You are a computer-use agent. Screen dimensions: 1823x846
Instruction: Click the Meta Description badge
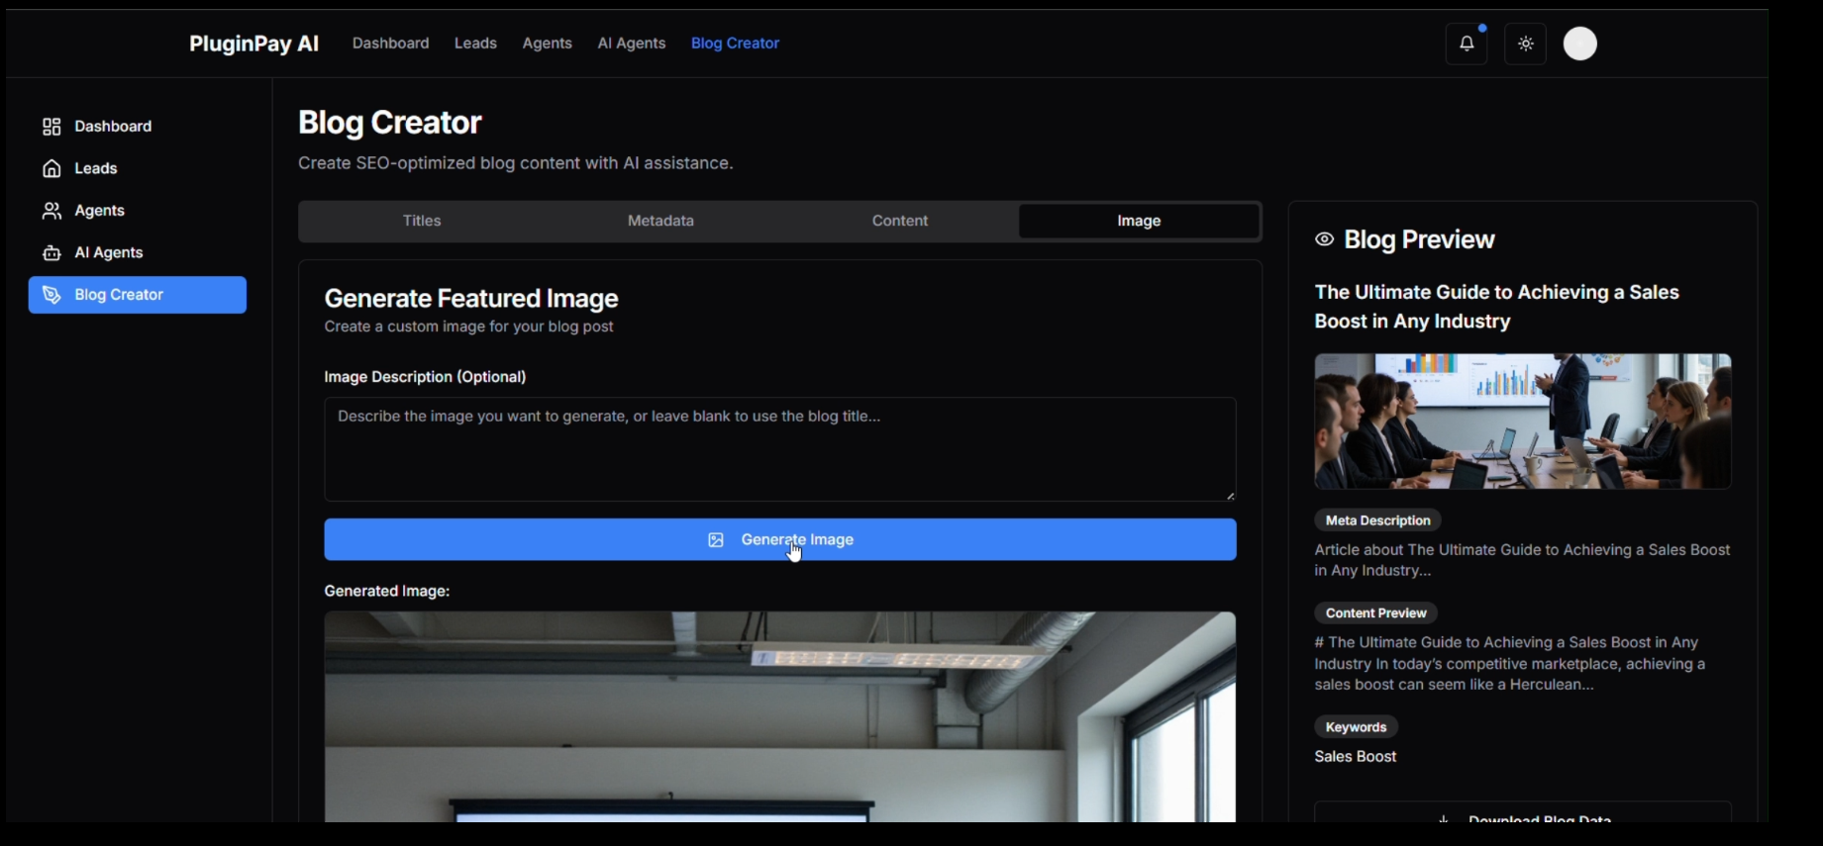coord(1377,520)
